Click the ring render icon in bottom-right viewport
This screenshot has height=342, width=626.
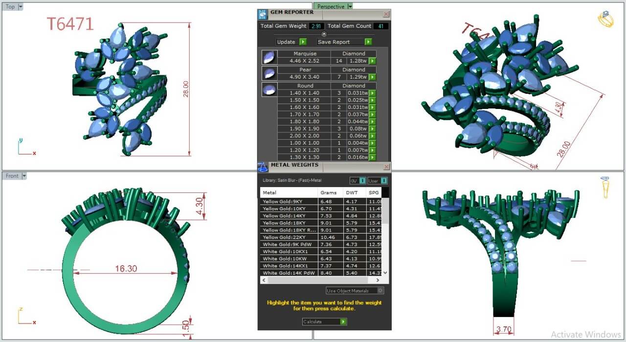click(605, 187)
